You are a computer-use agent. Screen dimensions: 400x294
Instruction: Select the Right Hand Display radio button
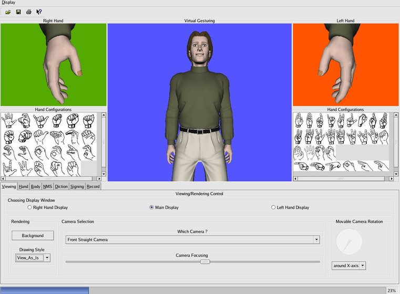29,207
